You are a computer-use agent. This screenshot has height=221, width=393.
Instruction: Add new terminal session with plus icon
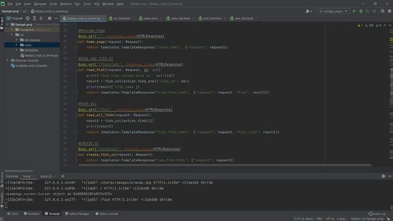point(63,176)
